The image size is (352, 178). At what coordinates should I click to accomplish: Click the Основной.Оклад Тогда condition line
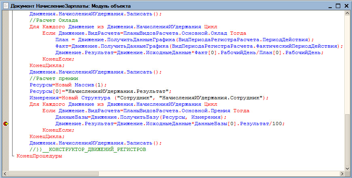[x=144, y=34]
